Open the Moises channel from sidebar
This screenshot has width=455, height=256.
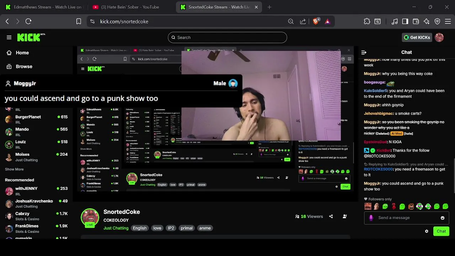point(36,157)
